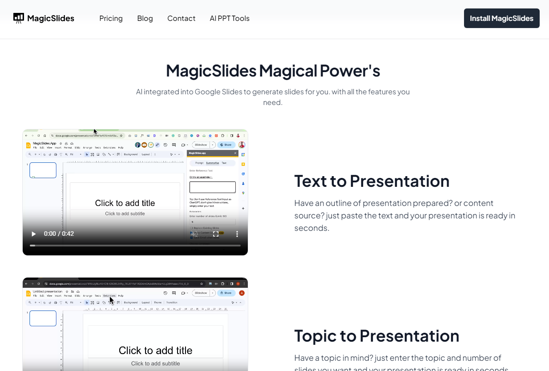
Task: Click the Topic to Presentation video frame
Action: (135, 324)
